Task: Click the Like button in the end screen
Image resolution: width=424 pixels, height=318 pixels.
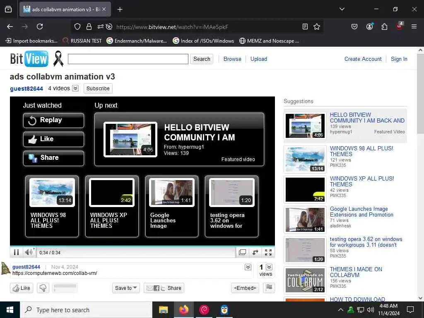Action: [53, 139]
